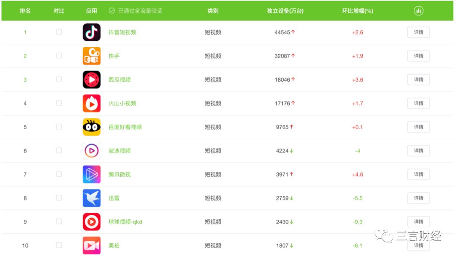The height and width of the screenshot is (256, 456).
Task: Open the 百度好看视频 app name link
Action: pyautogui.click(x=125, y=127)
